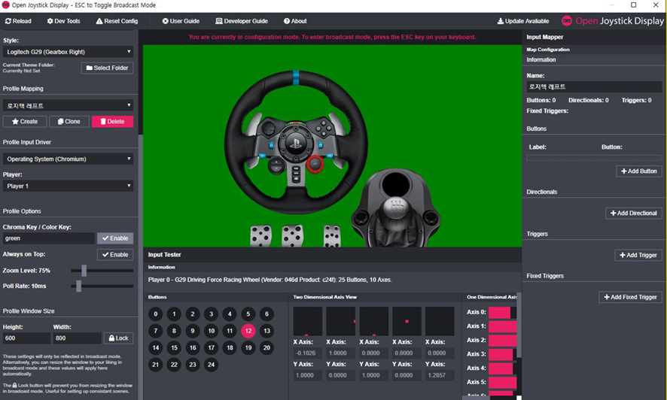Click button indicator 14
Viewport: 667px width, 400px height.
point(156,348)
